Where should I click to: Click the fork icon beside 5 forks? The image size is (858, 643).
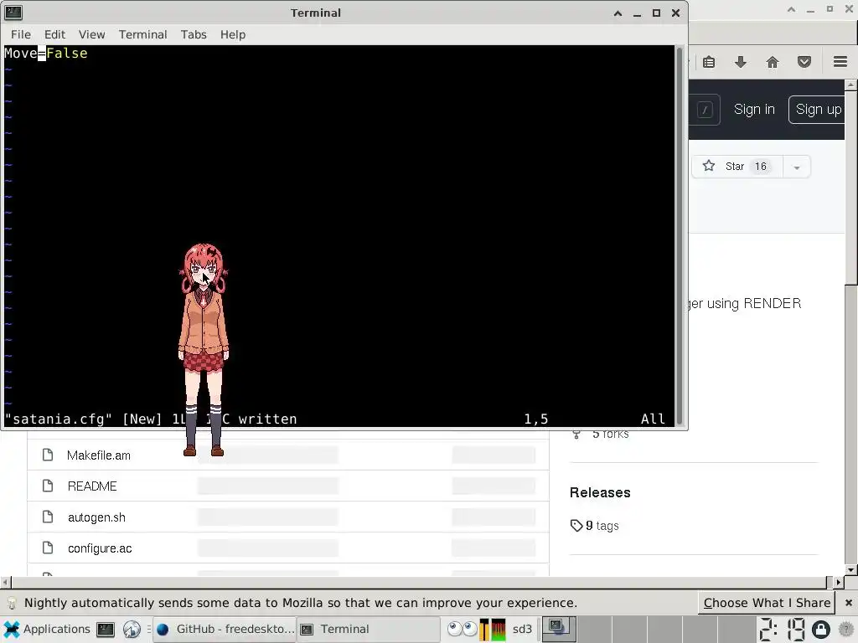576,435
